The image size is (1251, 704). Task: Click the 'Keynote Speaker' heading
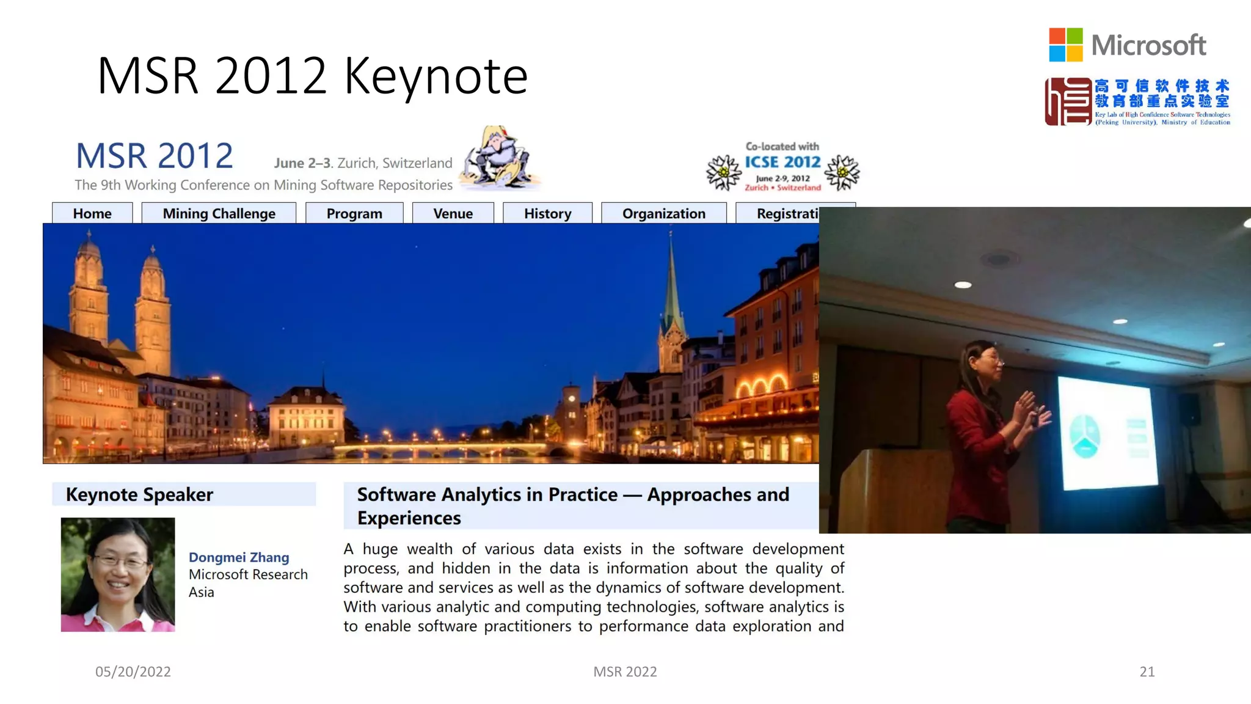(139, 494)
